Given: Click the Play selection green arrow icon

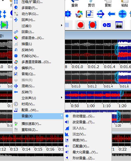Looking at the screenshot, I should [4, 25].
